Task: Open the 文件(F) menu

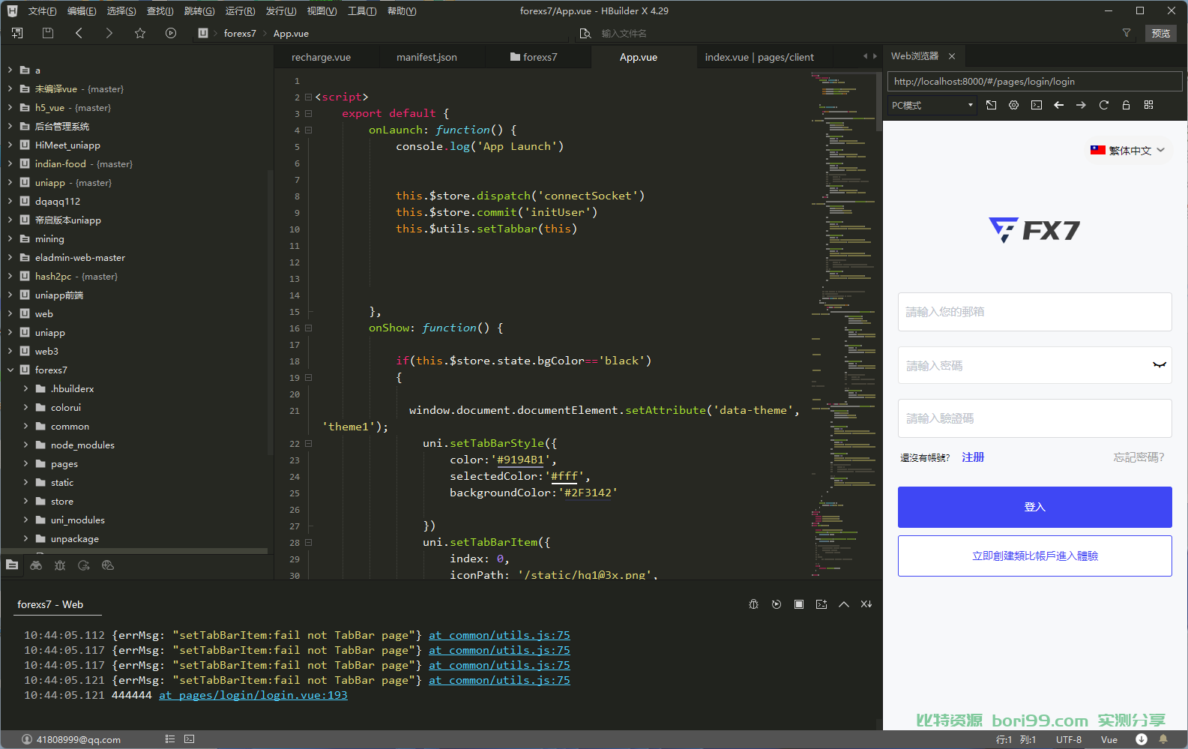Action: pos(42,11)
